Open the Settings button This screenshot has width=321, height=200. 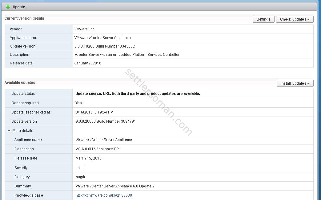(x=263, y=19)
